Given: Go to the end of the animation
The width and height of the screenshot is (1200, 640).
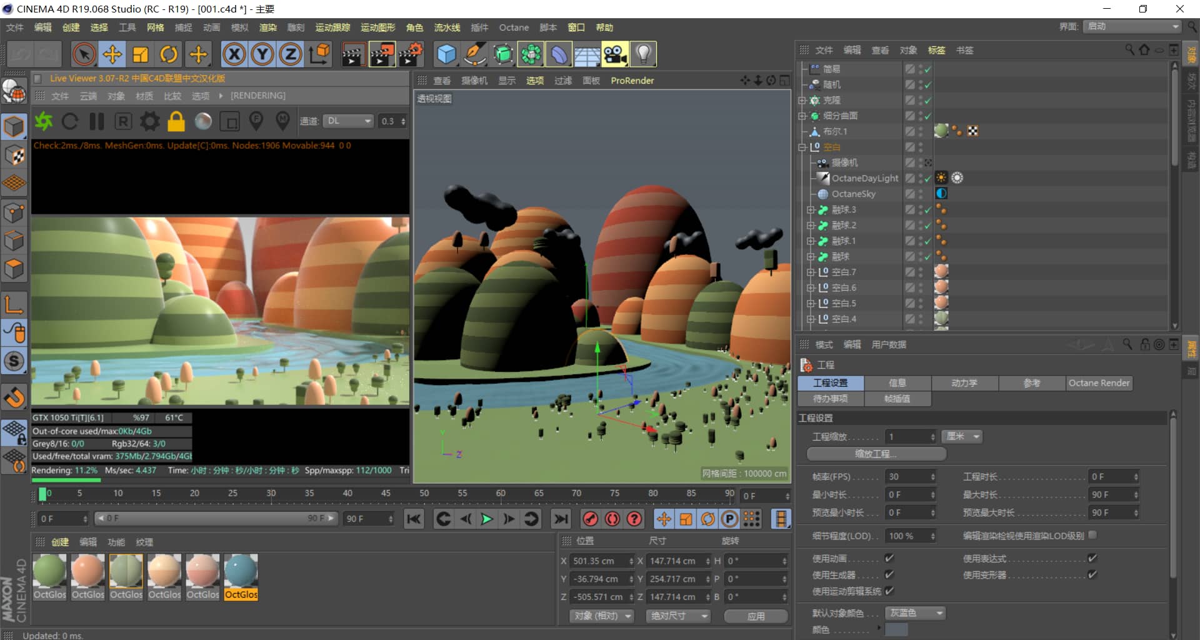Looking at the screenshot, I should (x=561, y=519).
